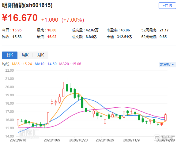Click the 15.00 price axis label
The image size is (177, 143).
(x=9, y=128)
